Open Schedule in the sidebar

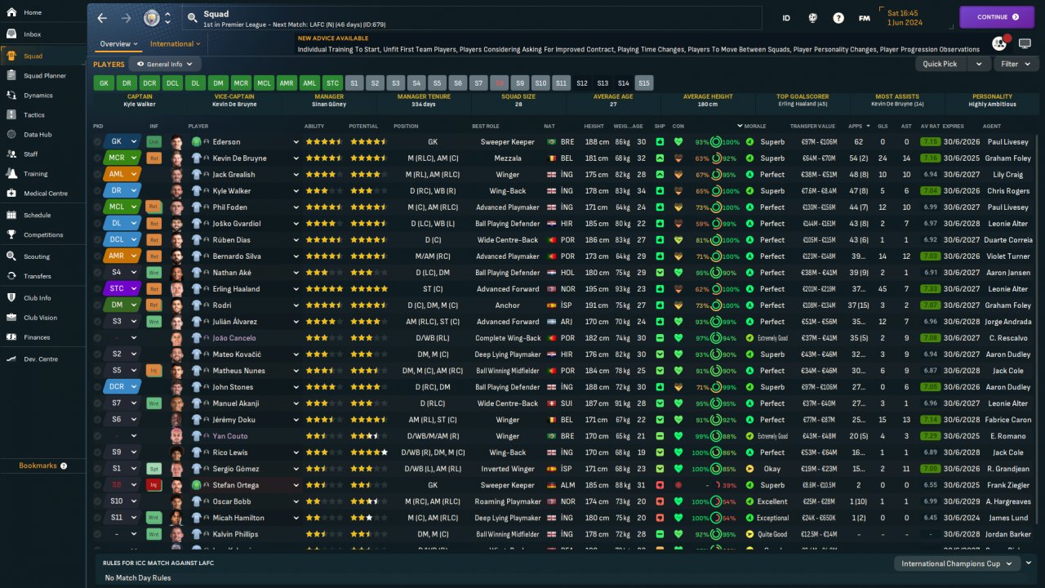(43, 216)
